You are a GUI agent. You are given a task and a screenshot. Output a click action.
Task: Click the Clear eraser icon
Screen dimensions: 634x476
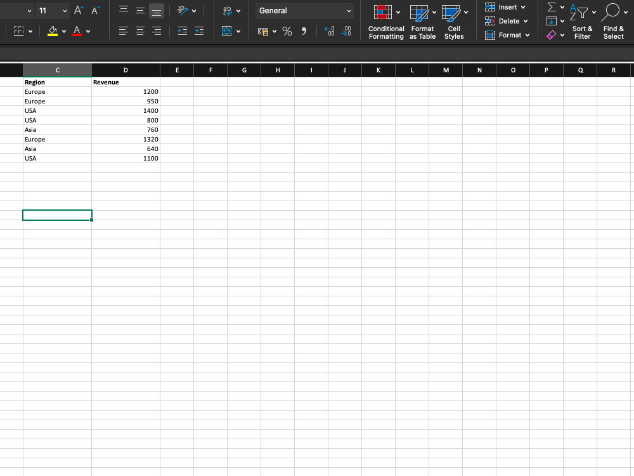coord(552,35)
